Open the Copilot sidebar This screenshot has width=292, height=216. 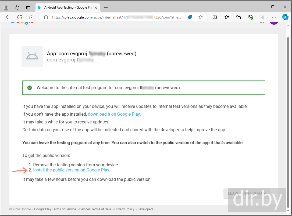285,17
